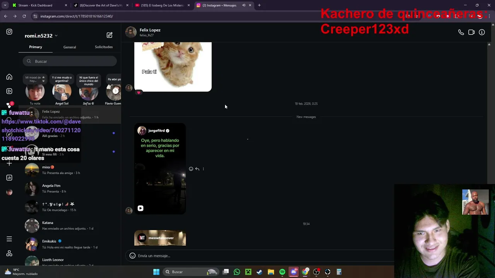The height and width of the screenshot is (278, 495).
Task: Go to Instagram Home icon
Action: click(9, 77)
